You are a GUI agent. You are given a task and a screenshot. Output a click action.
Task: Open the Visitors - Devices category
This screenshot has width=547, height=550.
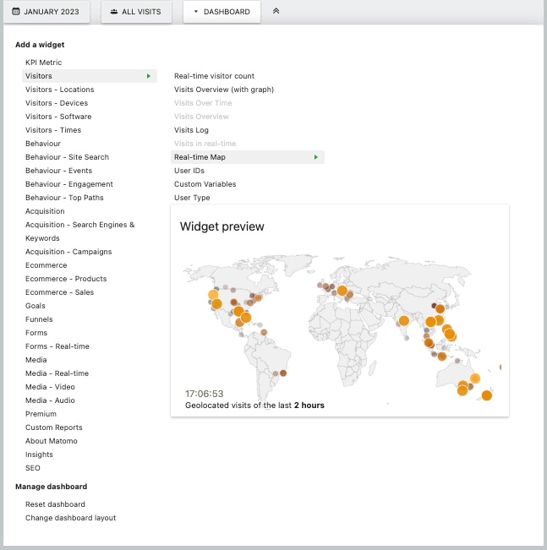(57, 103)
